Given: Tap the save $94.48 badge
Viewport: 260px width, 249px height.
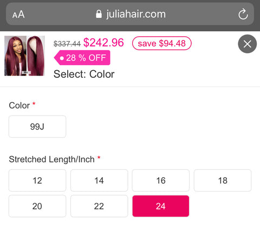Looking at the screenshot, I should tap(162, 43).
